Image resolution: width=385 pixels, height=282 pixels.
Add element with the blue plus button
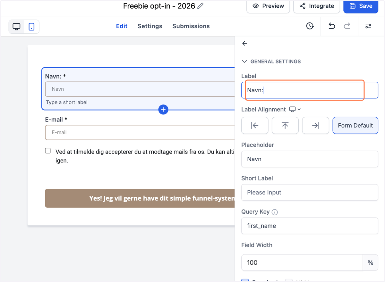pyautogui.click(x=163, y=110)
